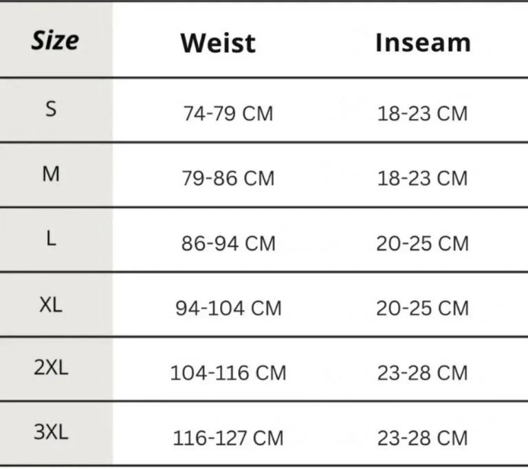
Task: Select the M size row label
Action: coord(51,174)
